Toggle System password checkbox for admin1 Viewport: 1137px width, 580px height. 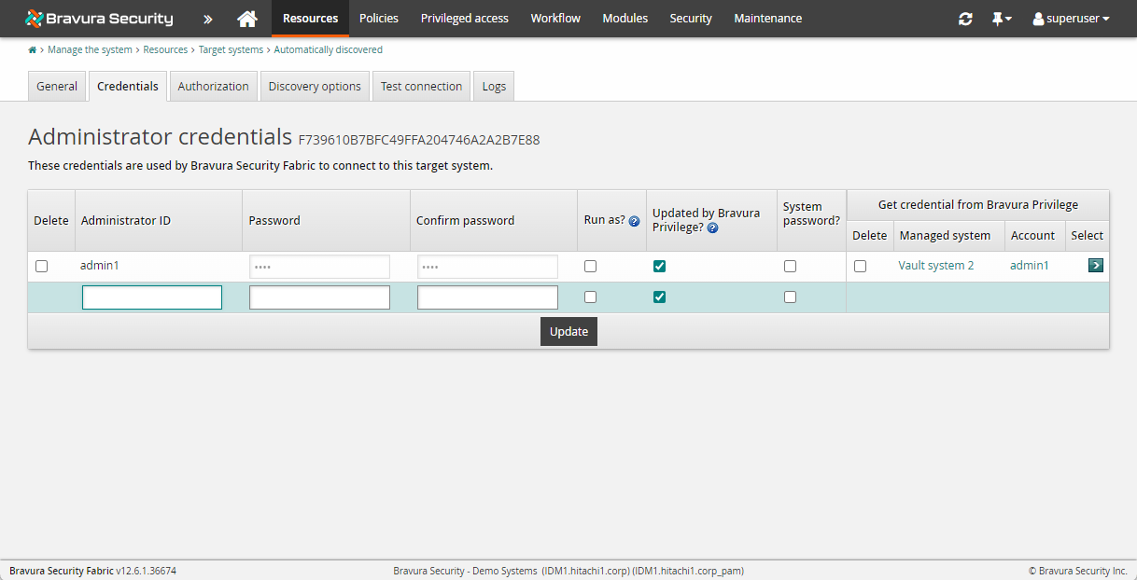791,267
